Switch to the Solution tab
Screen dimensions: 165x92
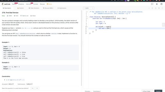(21, 8)
